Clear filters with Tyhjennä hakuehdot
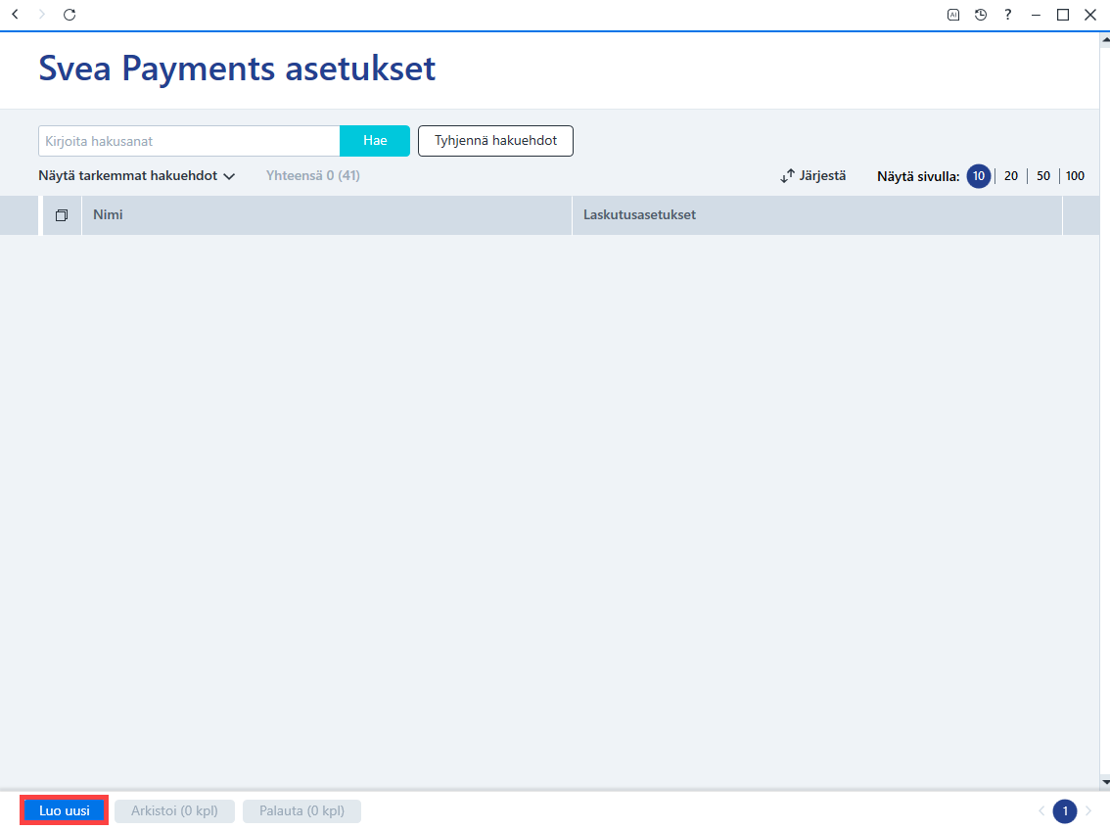 pos(495,141)
